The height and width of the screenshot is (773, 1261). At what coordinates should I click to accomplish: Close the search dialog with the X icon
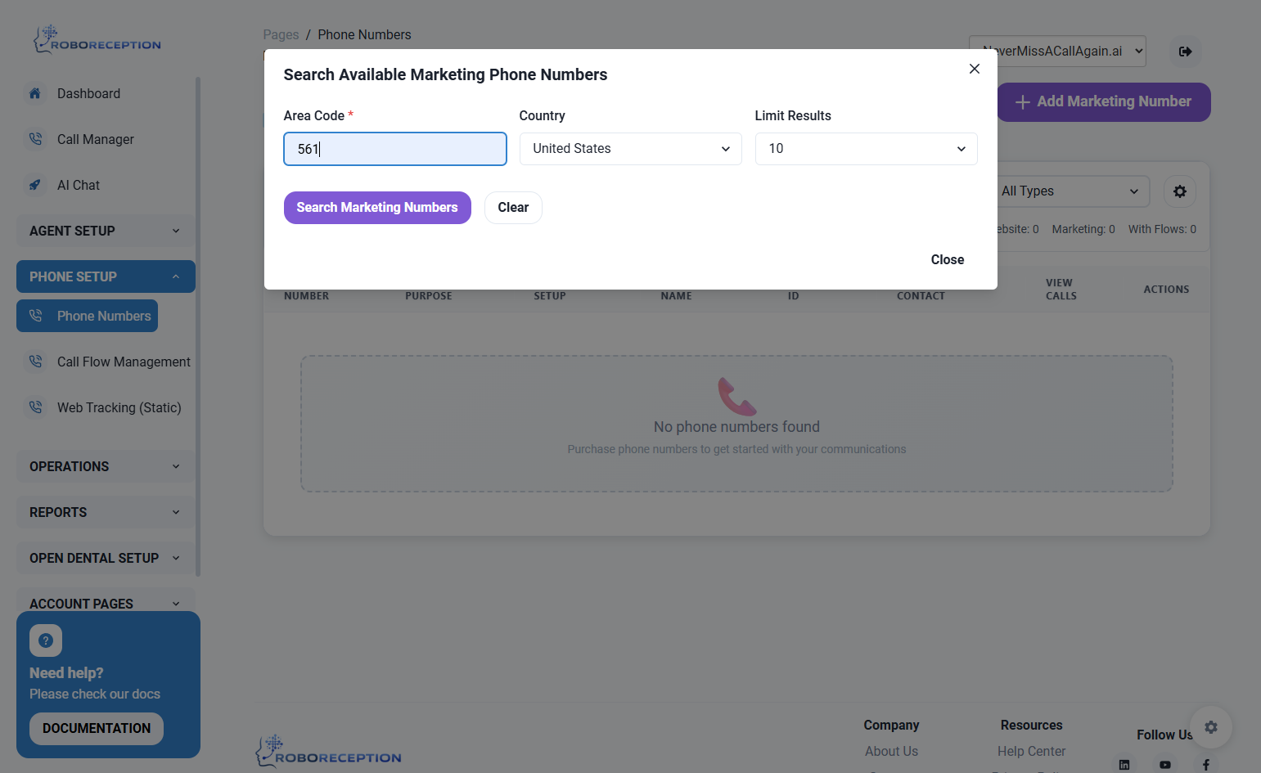point(975,69)
